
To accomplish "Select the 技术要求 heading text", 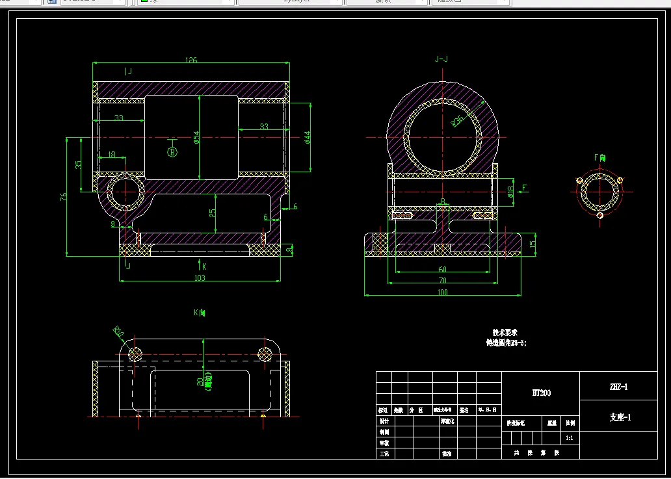I will (505, 332).
